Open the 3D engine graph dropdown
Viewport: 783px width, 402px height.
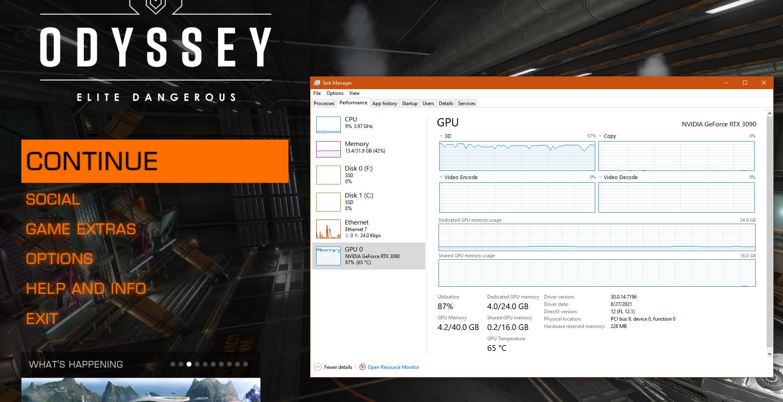[441, 136]
